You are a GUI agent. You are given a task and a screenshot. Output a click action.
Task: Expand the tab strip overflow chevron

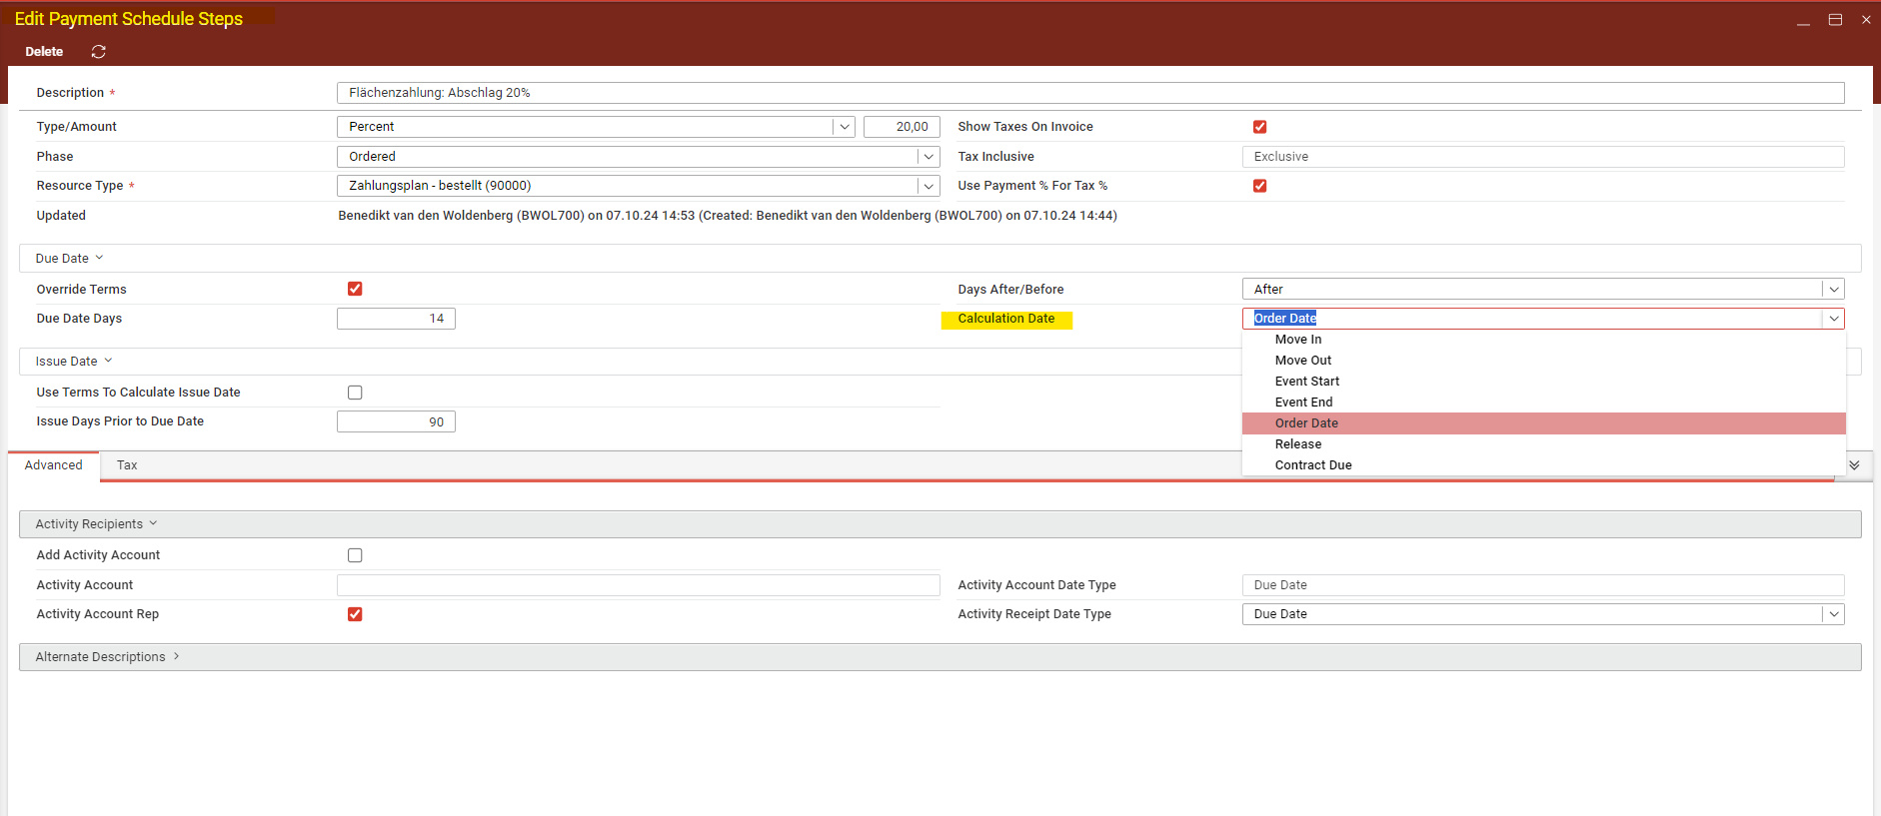(x=1854, y=465)
